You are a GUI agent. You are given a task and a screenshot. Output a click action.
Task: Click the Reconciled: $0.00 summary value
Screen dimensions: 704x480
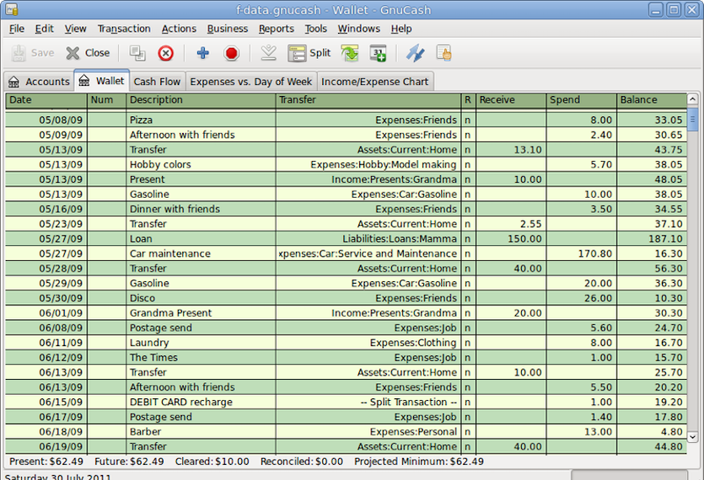[302, 461]
